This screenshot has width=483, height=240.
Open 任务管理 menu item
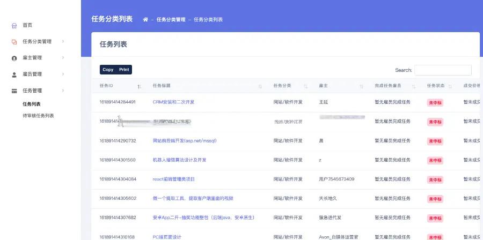tap(32, 91)
